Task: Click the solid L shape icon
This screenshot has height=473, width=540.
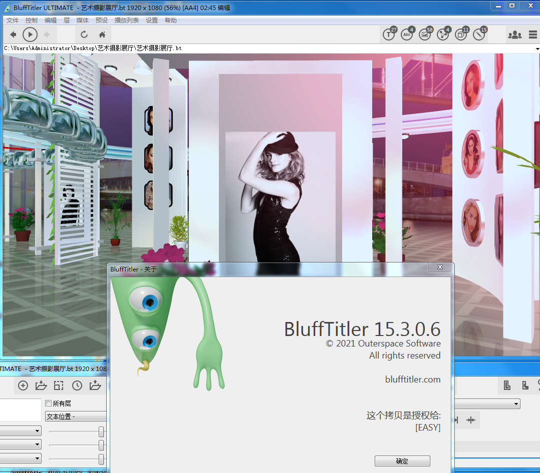Action: tap(525, 385)
